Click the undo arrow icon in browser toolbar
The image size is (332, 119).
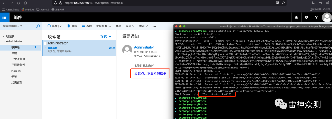(x=320, y=3)
